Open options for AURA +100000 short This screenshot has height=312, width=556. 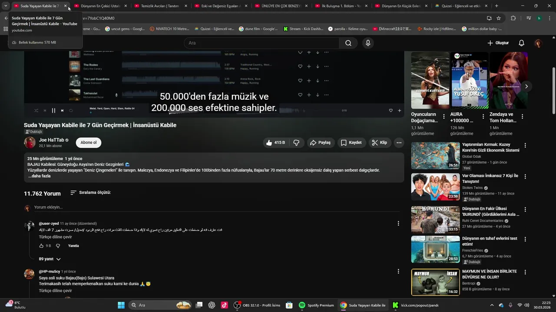pyautogui.click(x=483, y=116)
